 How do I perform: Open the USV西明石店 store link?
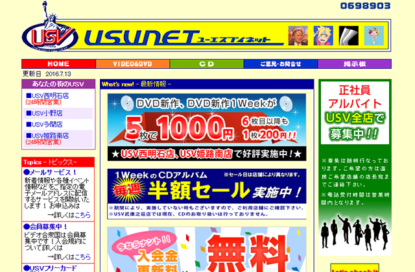coord(47,95)
